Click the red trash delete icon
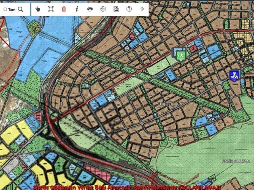The height and width of the screenshot is (190, 254). coord(64,9)
